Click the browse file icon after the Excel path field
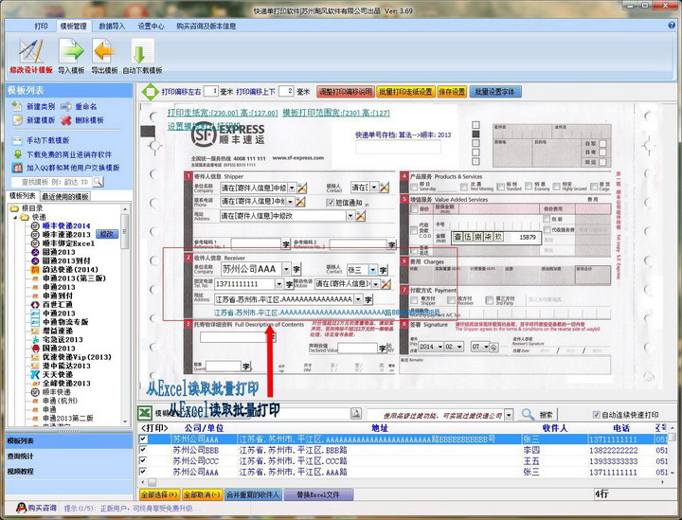Screen dimensions: 682x520 356,414
